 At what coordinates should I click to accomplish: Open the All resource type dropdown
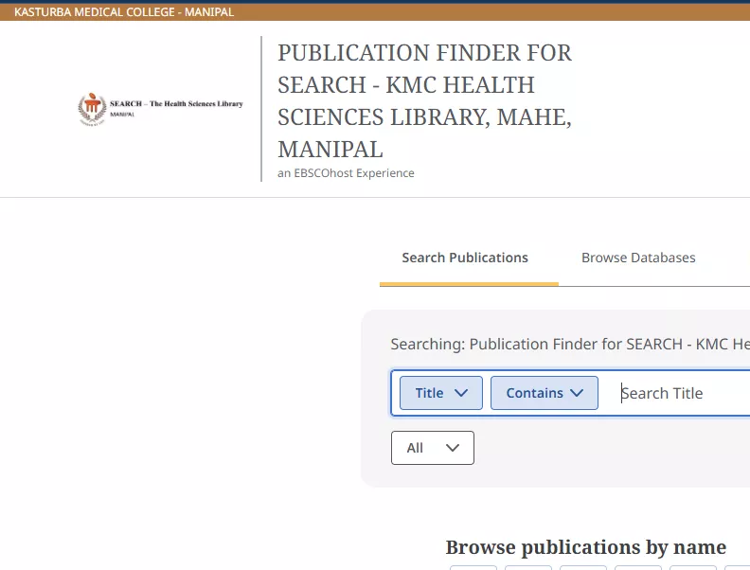click(x=432, y=448)
